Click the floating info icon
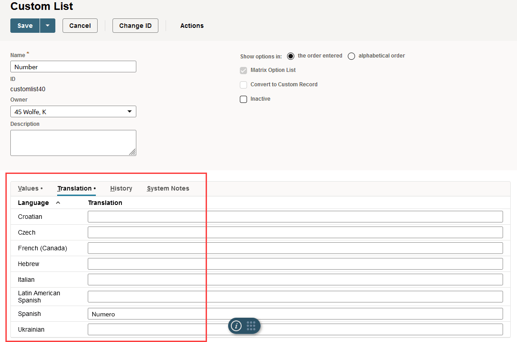Screen dimensions: 517x342 [x=236, y=326]
